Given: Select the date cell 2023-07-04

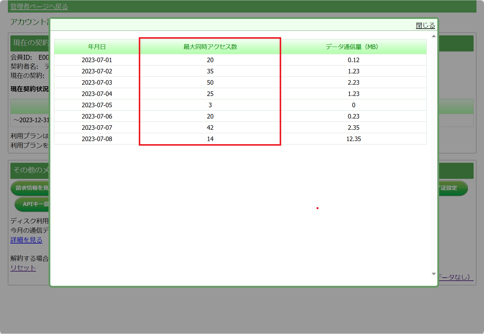Looking at the screenshot, I should (97, 94).
